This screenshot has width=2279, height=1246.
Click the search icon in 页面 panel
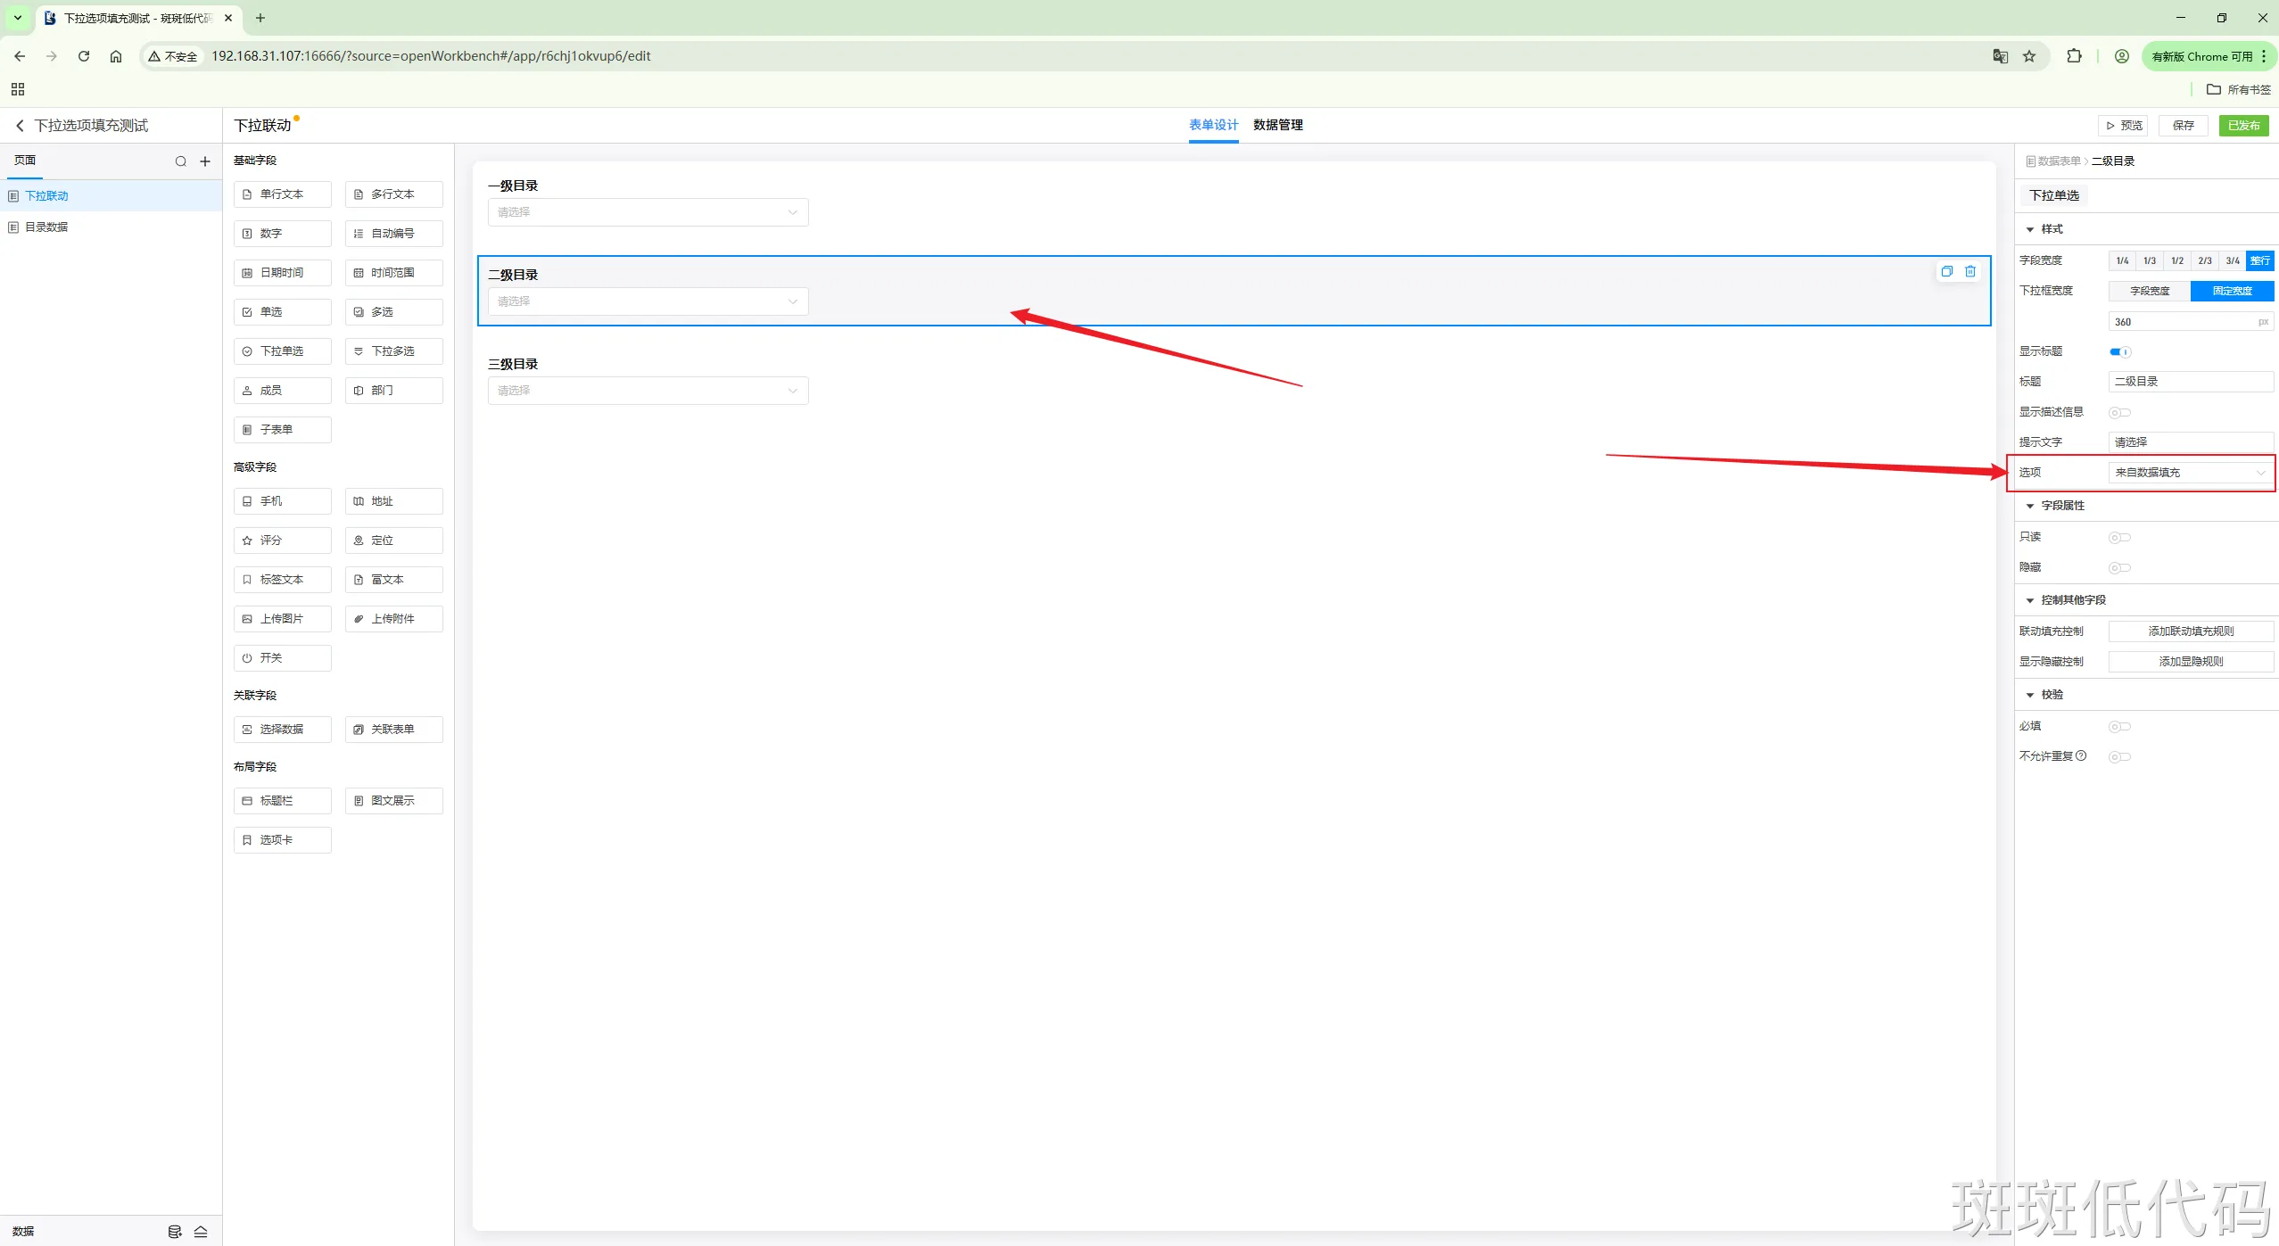[181, 161]
